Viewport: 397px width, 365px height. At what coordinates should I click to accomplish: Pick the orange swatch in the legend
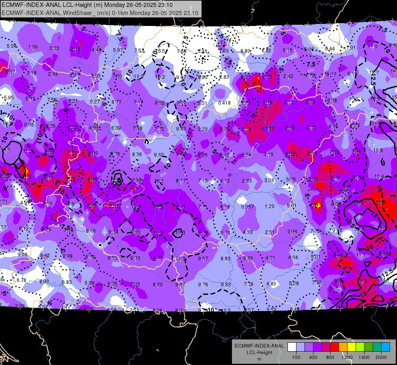[343, 347]
